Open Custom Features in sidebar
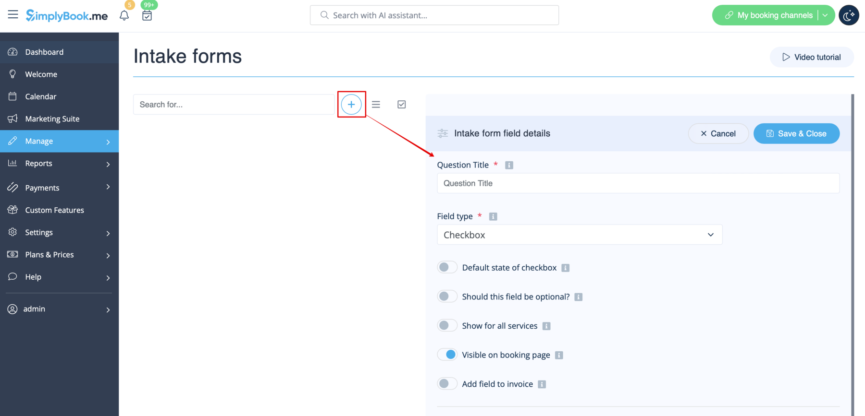This screenshot has height=416, width=865. pos(54,210)
